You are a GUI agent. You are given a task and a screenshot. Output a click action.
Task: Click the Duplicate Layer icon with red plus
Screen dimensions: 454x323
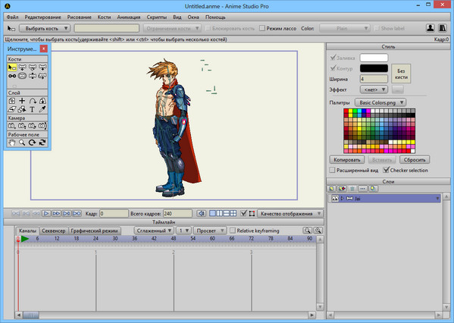pyautogui.click(x=342, y=189)
